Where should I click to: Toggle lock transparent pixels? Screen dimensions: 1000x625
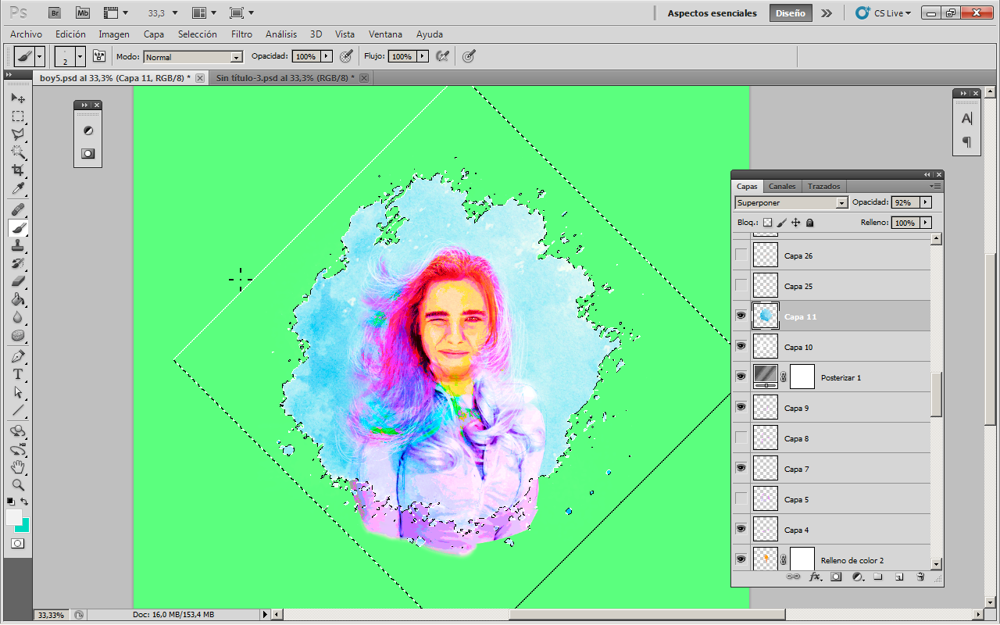[767, 223]
